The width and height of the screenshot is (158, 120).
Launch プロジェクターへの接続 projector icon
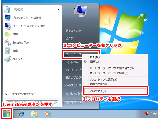pyautogui.click(x=8, y=18)
